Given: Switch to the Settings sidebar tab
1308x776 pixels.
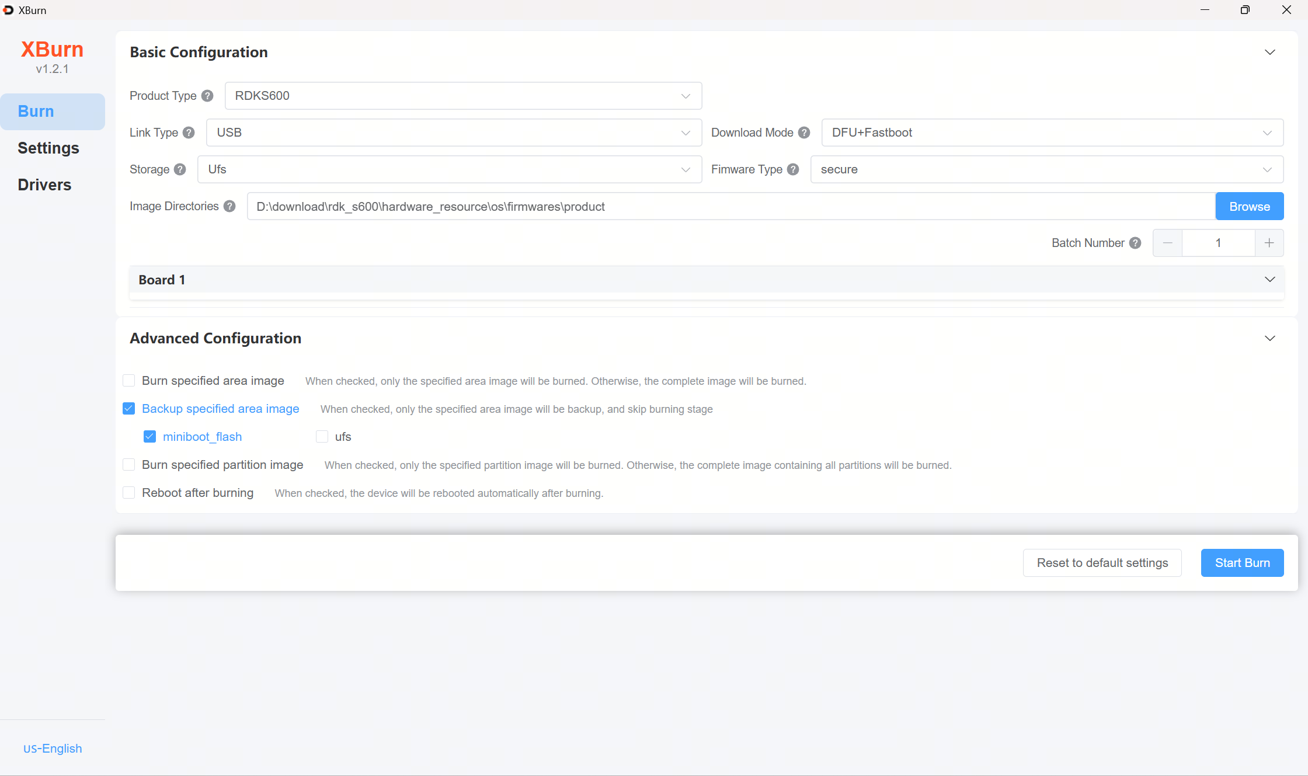Looking at the screenshot, I should pyautogui.click(x=48, y=148).
